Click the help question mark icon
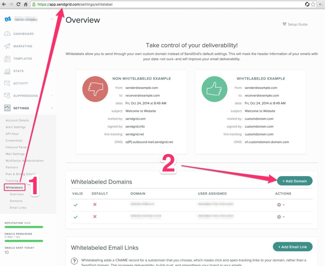Viewport: 325px width, 266px height. tap(74, 261)
